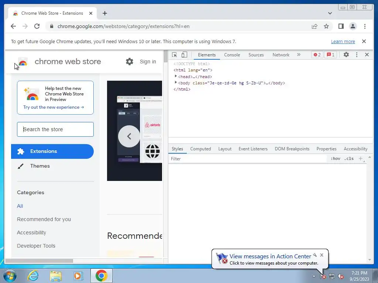Open the Learn more link
This screenshot has height=283, width=378.
343,41
